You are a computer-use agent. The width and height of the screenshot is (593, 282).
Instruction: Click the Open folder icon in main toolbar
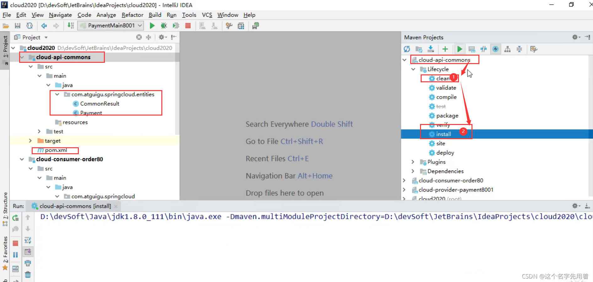pyautogui.click(x=6, y=26)
